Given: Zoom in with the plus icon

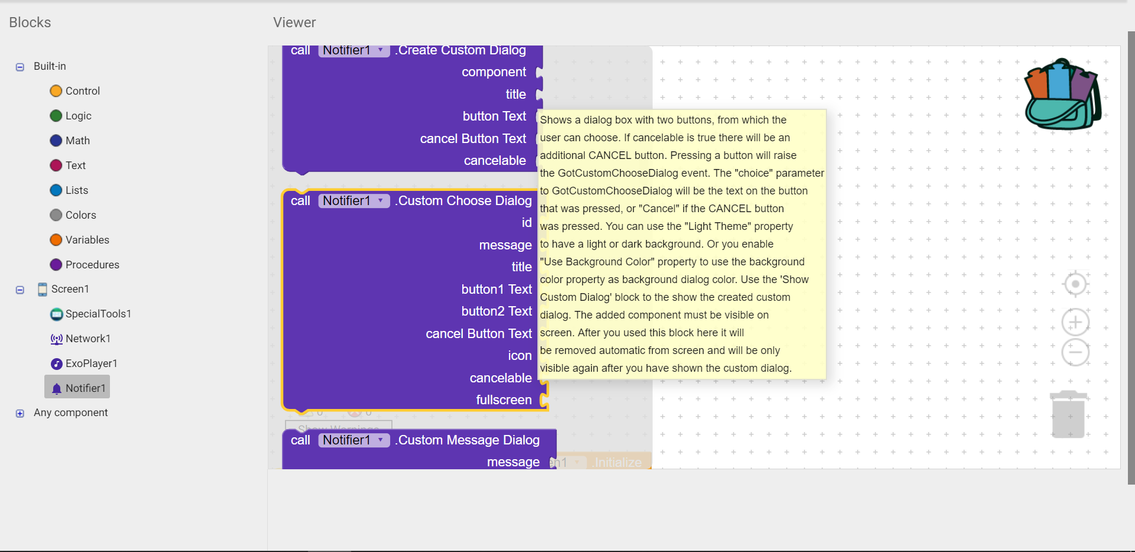Looking at the screenshot, I should (1075, 322).
